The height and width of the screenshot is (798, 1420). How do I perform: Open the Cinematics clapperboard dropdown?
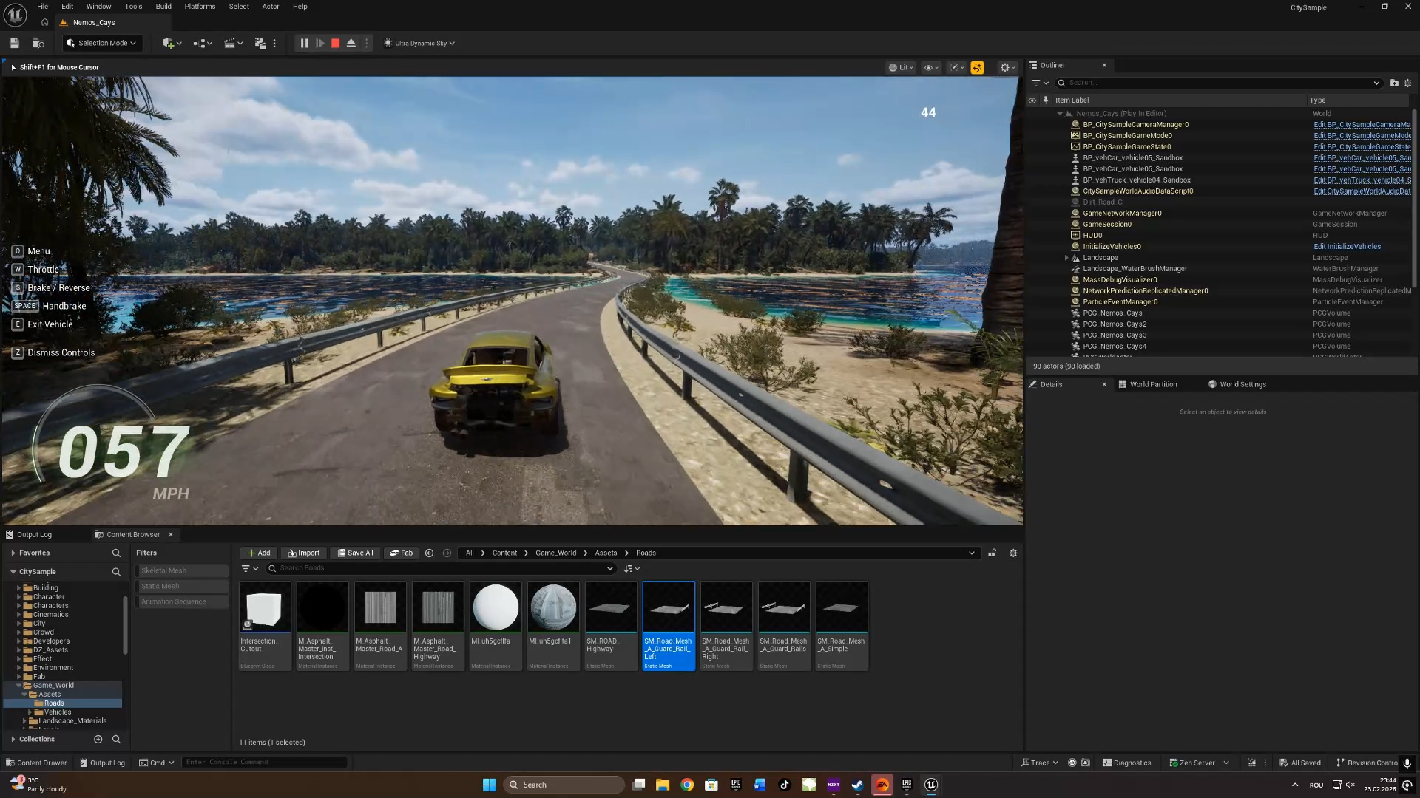[234, 44]
